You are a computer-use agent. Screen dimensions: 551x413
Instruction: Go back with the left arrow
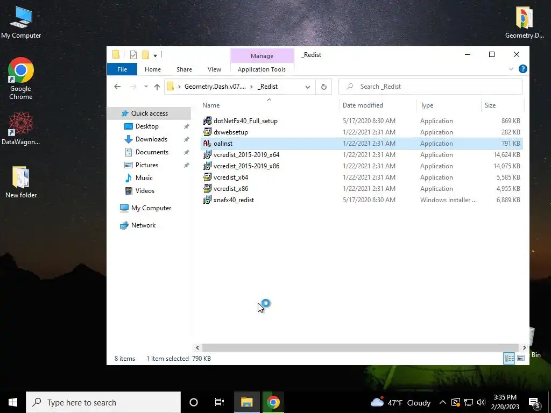click(117, 87)
